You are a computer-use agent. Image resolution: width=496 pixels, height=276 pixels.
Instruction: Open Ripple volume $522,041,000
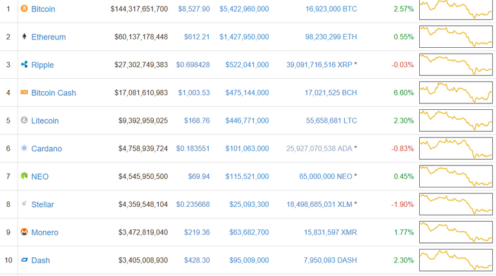pos(247,65)
